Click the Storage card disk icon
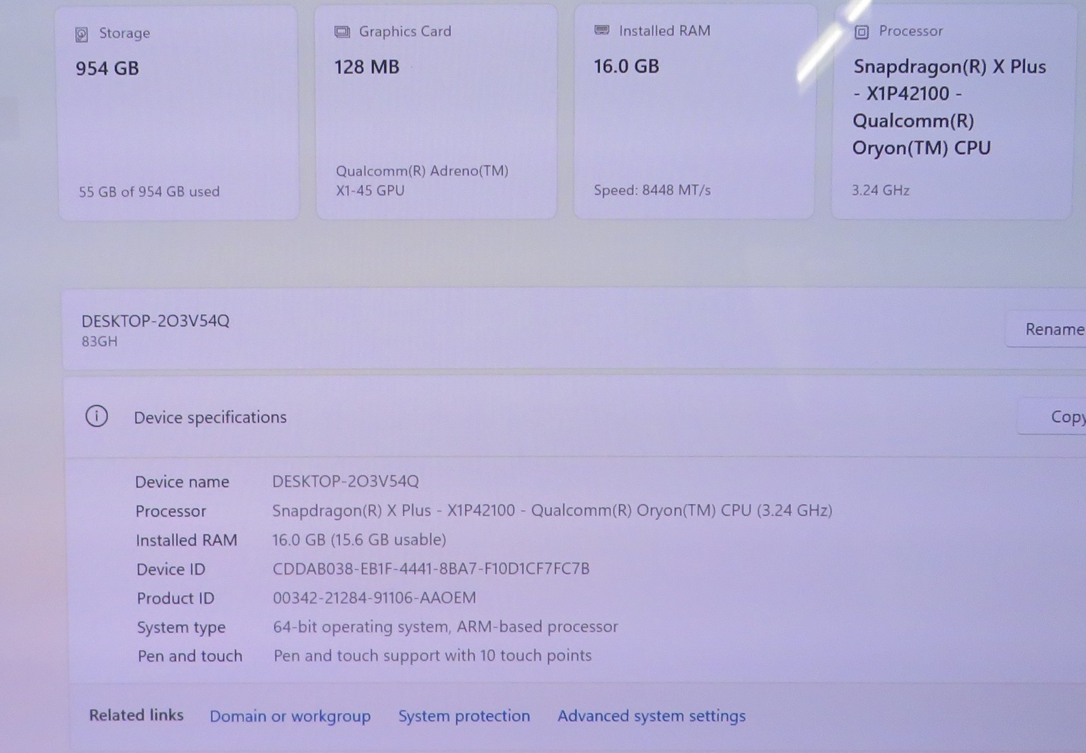The image size is (1086, 753). coord(81,35)
